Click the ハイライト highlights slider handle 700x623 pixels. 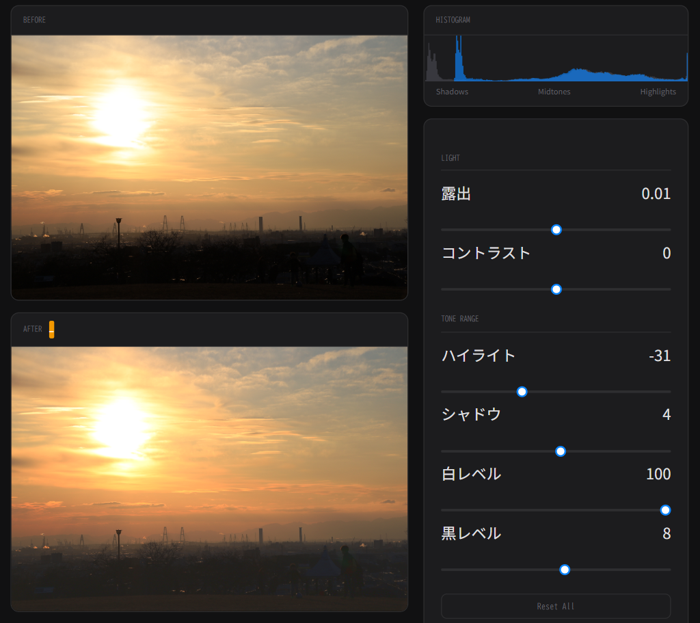click(522, 392)
